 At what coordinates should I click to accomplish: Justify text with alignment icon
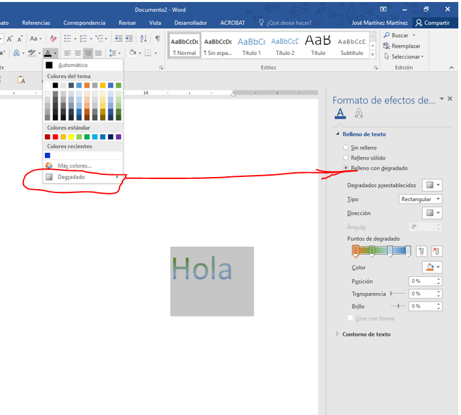point(98,53)
